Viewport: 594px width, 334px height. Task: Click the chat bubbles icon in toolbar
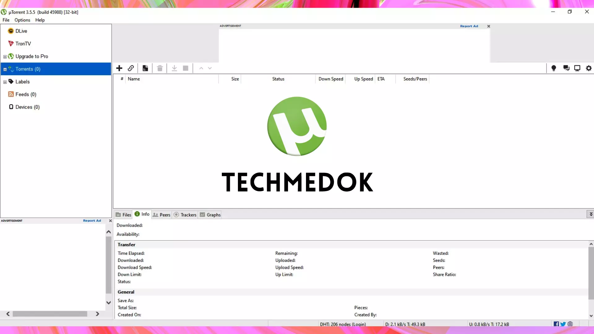point(566,68)
